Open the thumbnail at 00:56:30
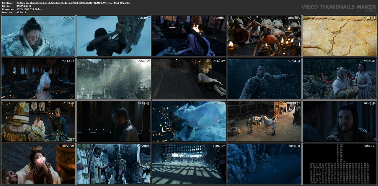This screenshot has height=186, width=378. tap(189, 79)
